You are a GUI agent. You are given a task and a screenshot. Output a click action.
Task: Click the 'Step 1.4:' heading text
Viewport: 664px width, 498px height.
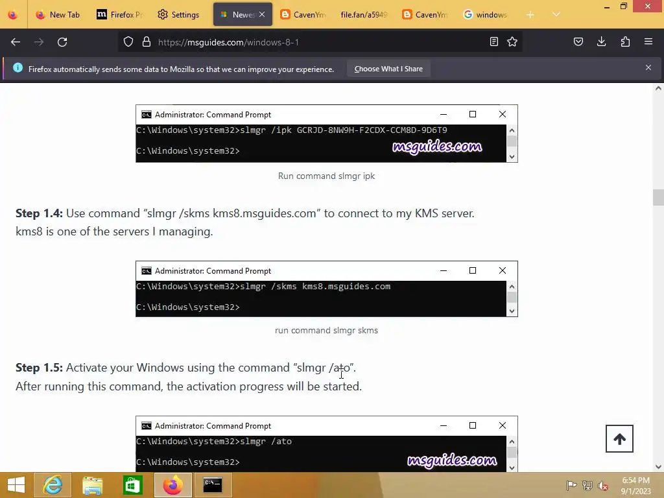pyautogui.click(x=39, y=213)
